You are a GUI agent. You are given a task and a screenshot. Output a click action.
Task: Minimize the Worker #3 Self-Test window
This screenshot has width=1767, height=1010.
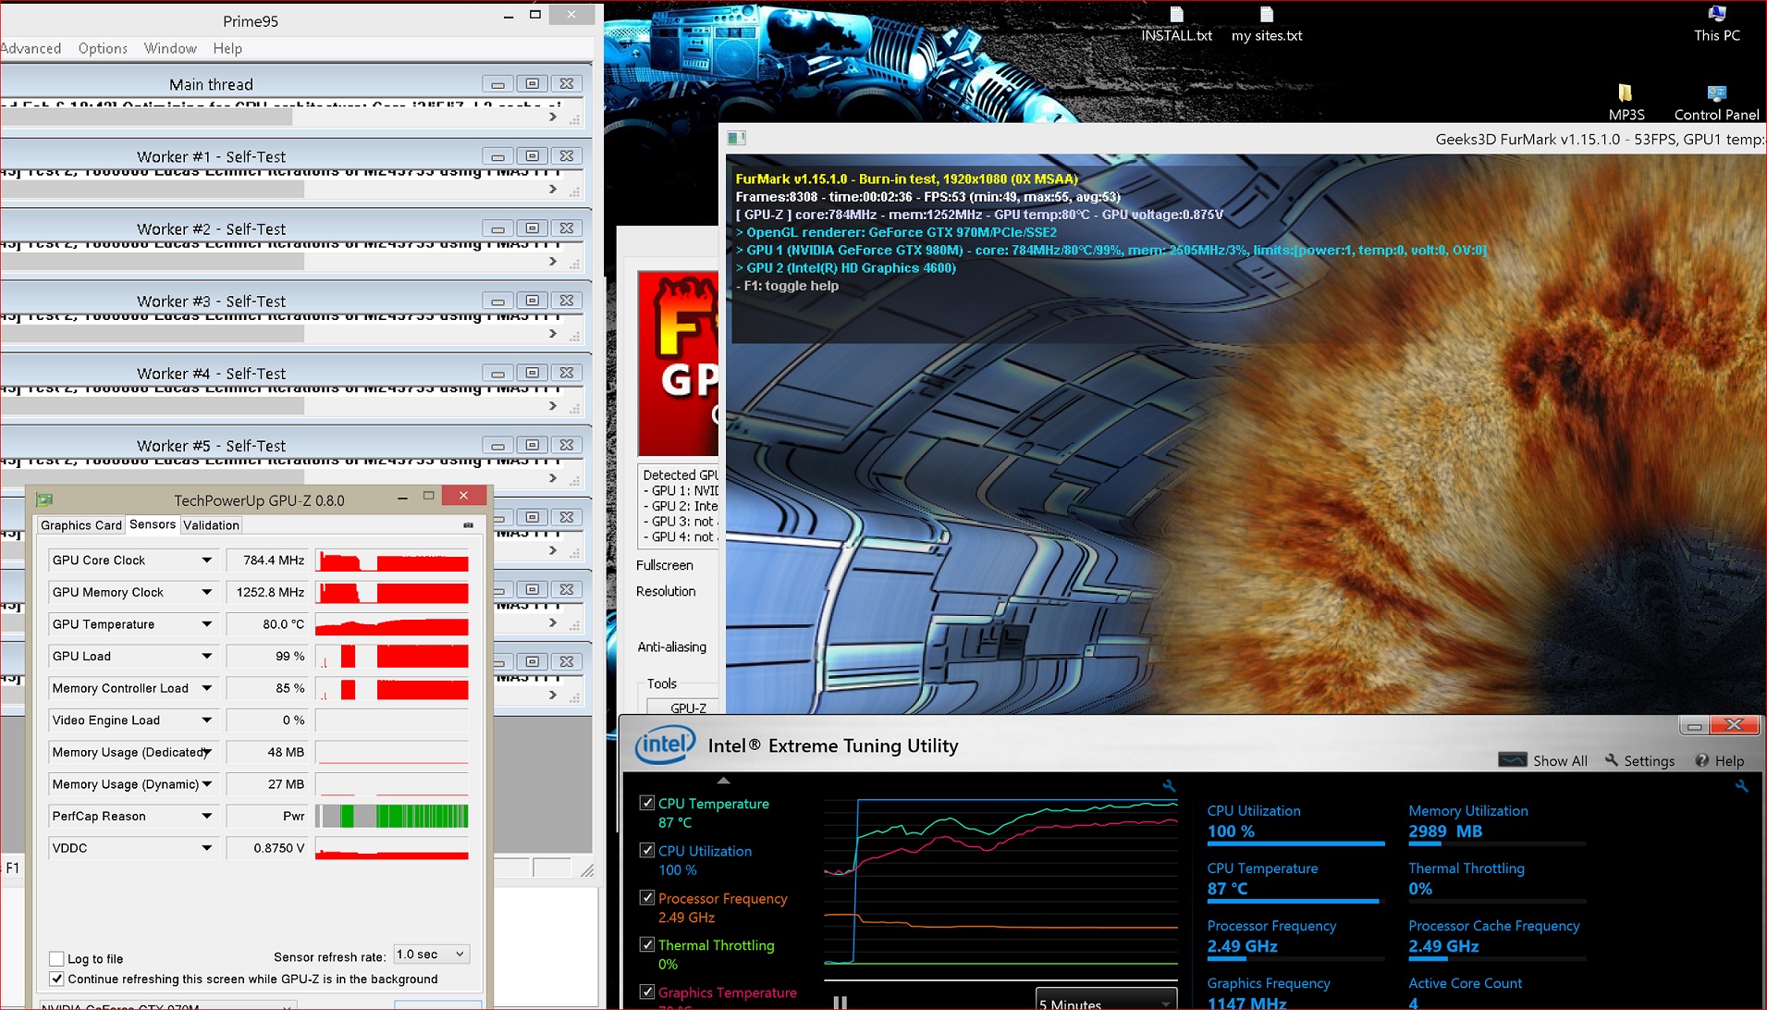497,300
